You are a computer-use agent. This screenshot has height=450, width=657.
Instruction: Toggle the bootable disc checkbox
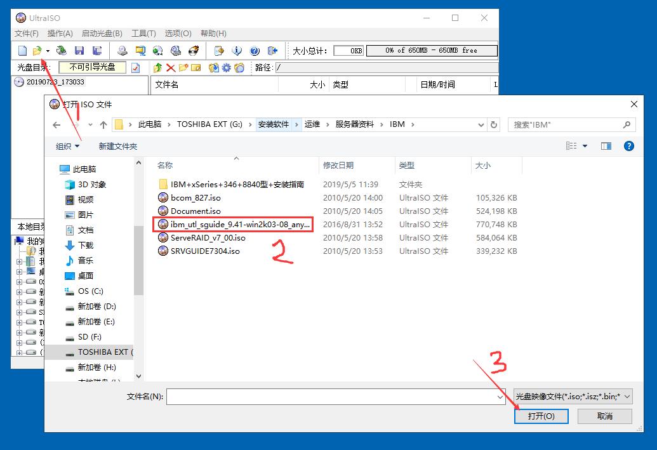click(135, 67)
